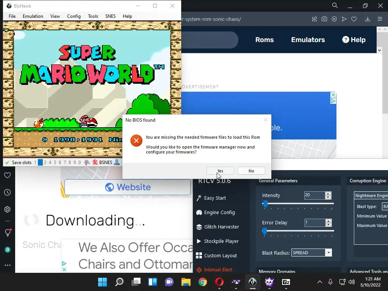This screenshot has height=291, width=388.
Task: Select save slot 2 in BizHawk status bar
Action: (40, 163)
